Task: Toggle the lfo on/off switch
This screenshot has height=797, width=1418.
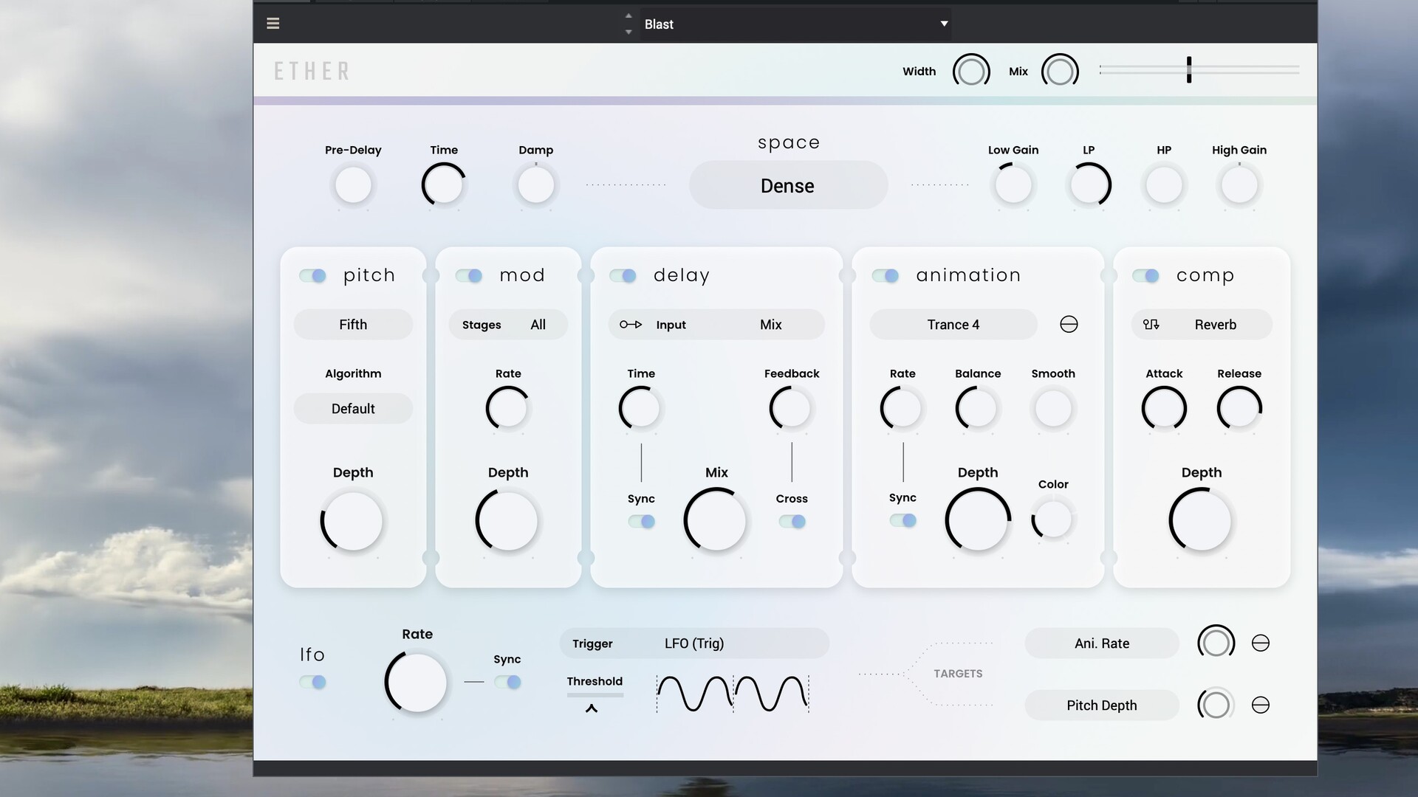Action: [312, 683]
